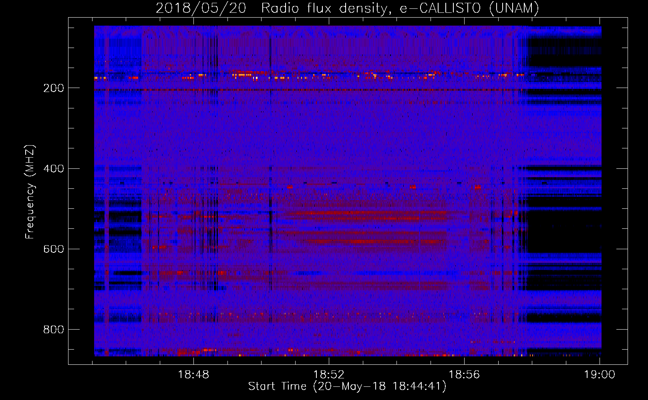Image resolution: width=648 pixels, height=400 pixels.
Task: Click the 19:00 time tick label
Action: [600, 375]
